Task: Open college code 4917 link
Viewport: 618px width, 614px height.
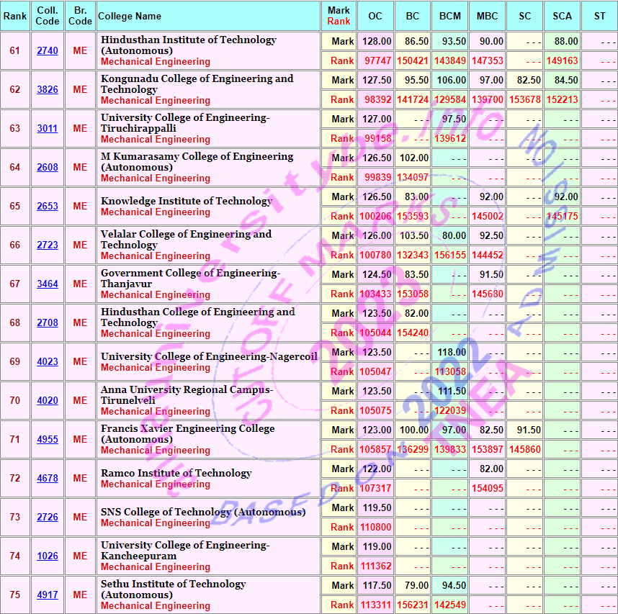Action: [48, 595]
